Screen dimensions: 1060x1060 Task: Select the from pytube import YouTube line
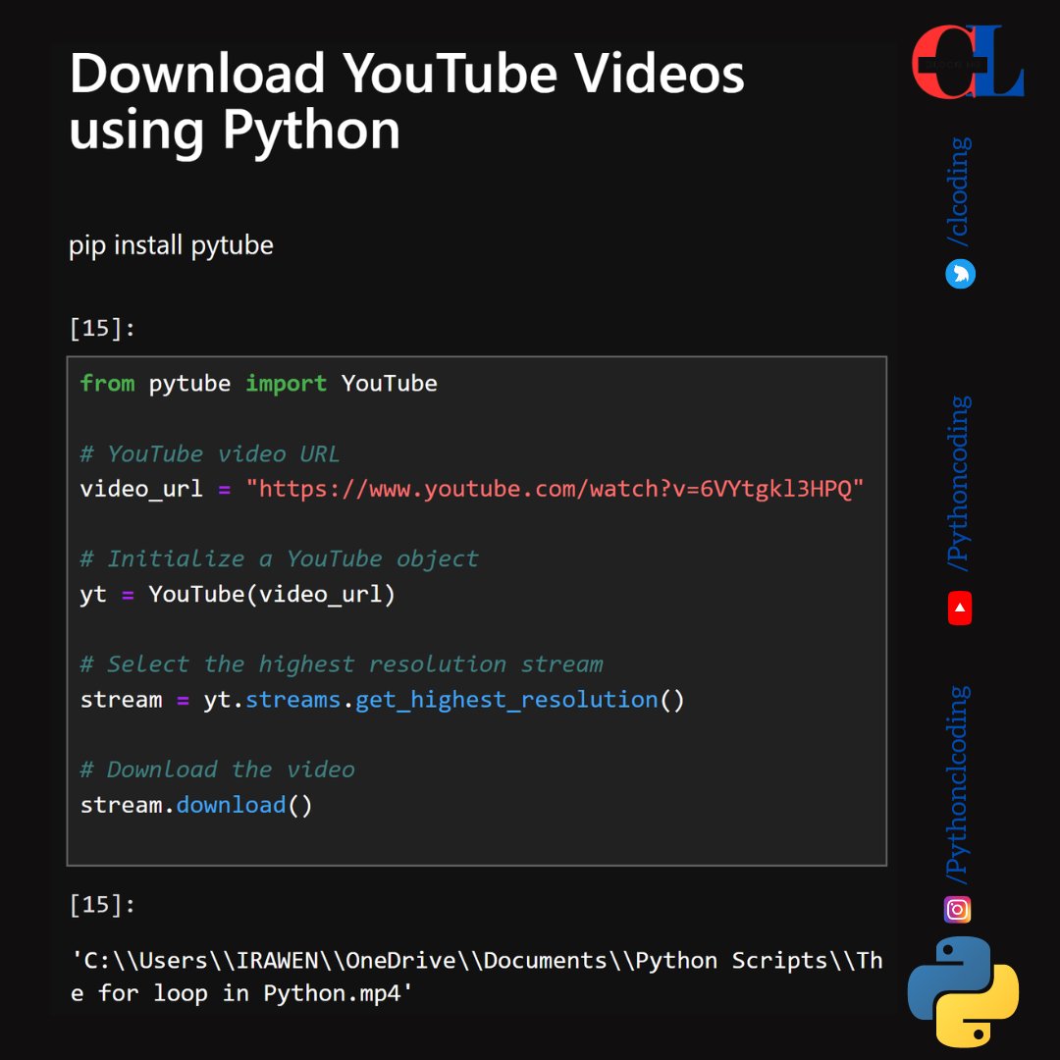pyautogui.click(x=258, y=383)
